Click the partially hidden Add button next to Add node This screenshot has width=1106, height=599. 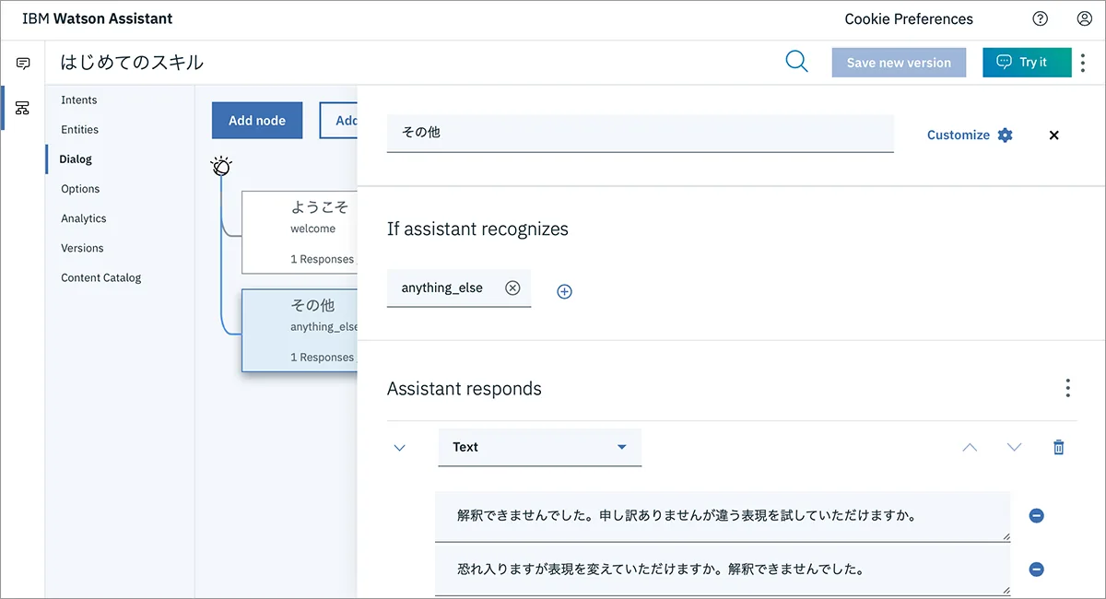pyautogui.click(x=338, y=121)
